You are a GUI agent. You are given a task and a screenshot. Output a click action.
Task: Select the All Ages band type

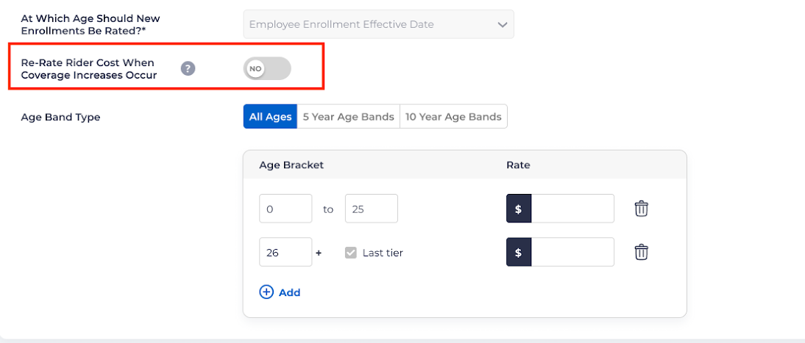coord(270,117)
